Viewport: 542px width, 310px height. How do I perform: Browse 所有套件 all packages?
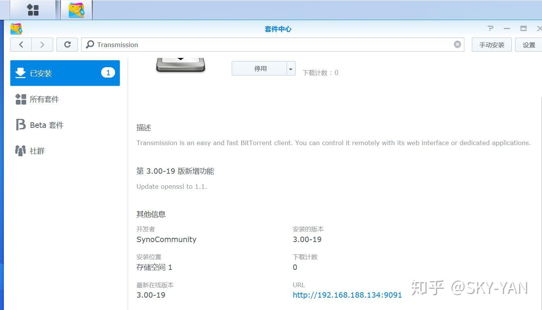(x=44, y=99)
